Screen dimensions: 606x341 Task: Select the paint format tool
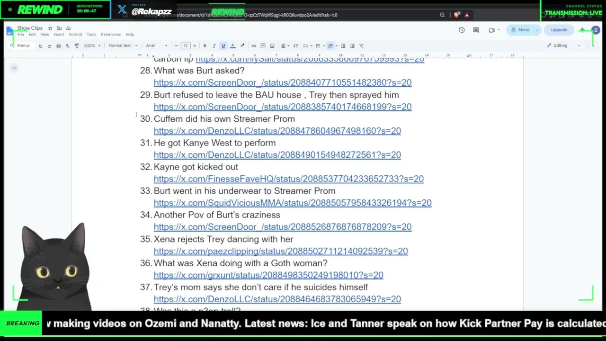tap(77, 46)
